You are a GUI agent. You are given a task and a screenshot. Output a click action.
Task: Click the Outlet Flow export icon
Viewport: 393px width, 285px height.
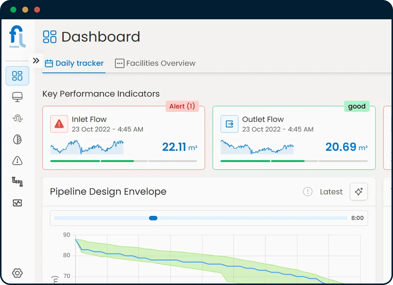[229, 124]
